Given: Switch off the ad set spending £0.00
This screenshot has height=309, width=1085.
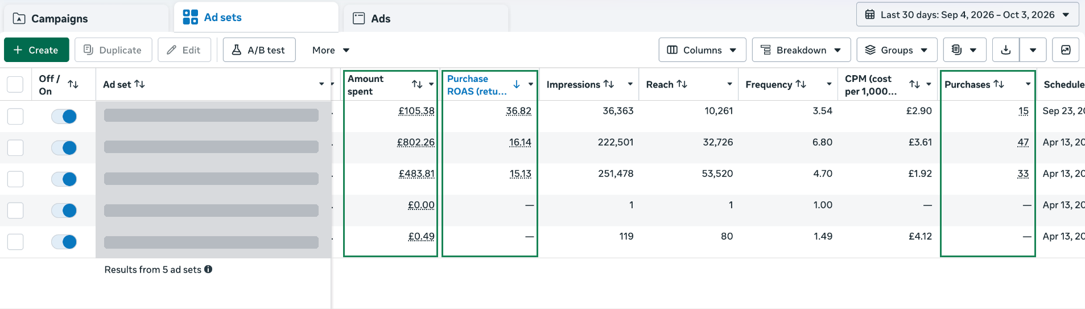Looking at the screenshot, I should (64, 211).
